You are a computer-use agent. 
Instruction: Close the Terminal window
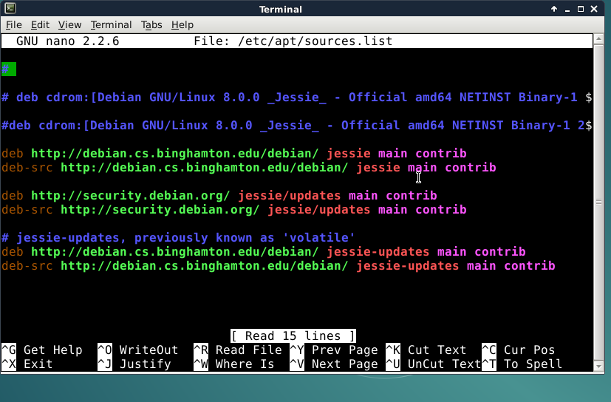tap(594, 9)
